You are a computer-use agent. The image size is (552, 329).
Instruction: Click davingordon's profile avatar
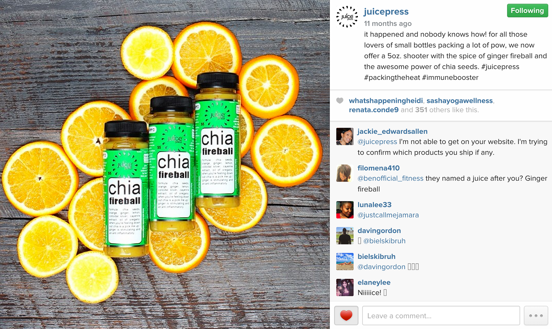tap(345, 235)
